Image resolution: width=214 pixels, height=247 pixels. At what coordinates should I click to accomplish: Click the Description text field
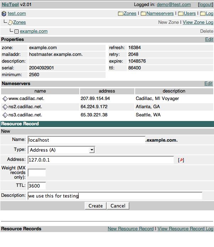click(114, 196)
